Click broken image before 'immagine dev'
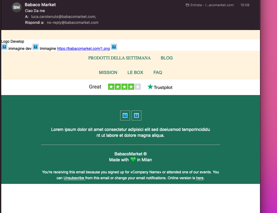The width and height of the screenshot is (277, 213). [x=5, y=47]
